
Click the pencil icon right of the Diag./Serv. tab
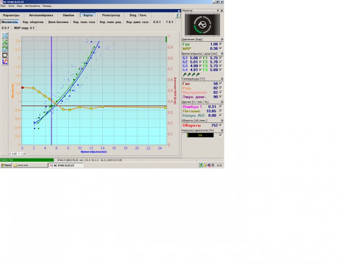177,15
